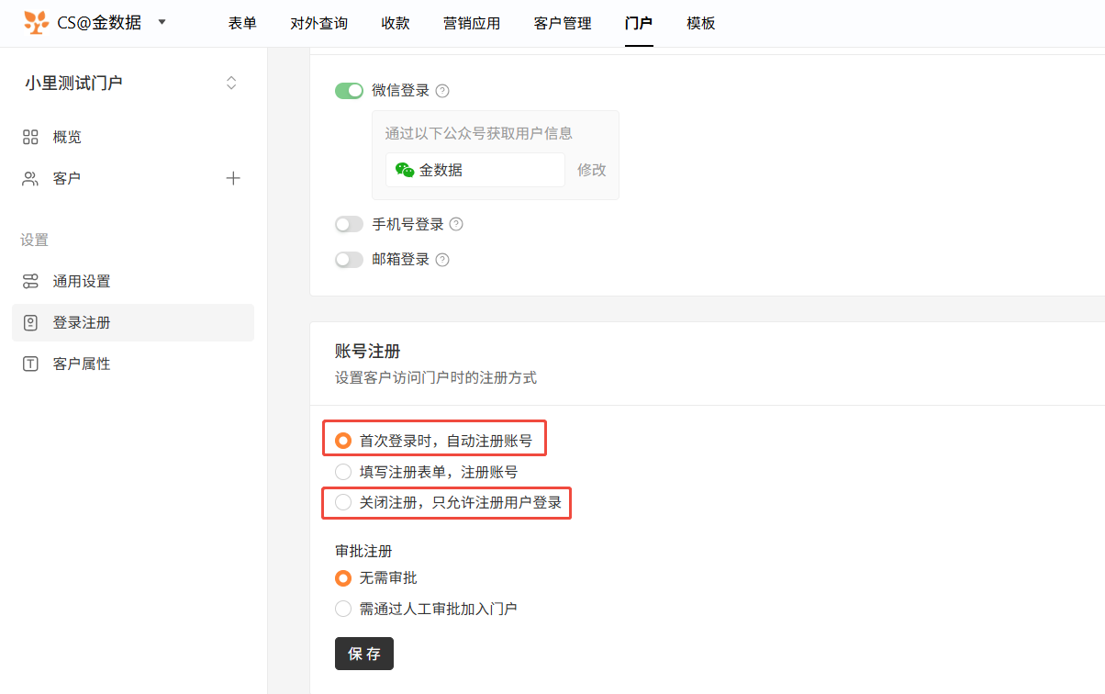Open 概览 via its grid icon
Image resolution: width=1105 pixels, height=694 pixels.
pyautogui.click(x=30, y=138)
